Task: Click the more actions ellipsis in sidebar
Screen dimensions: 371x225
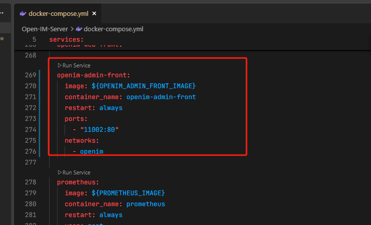Action: 2,13
